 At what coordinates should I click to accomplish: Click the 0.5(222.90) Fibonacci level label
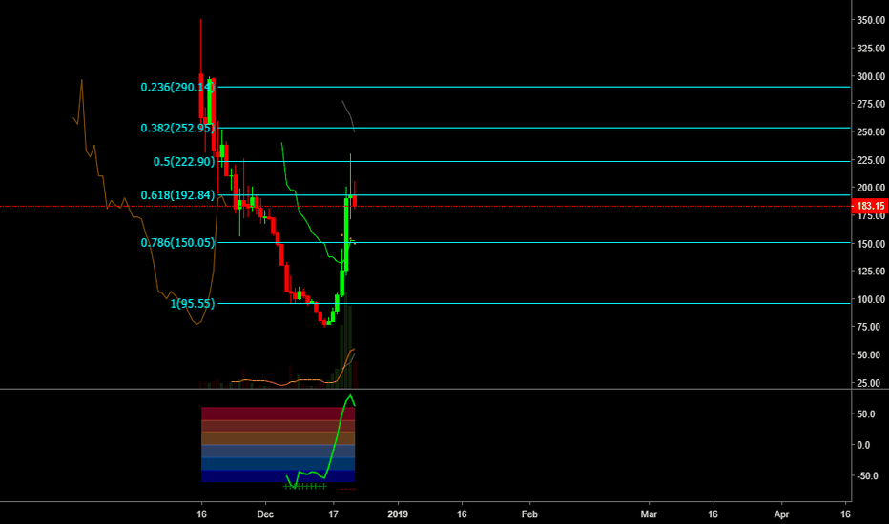click(x=184, y=161)
